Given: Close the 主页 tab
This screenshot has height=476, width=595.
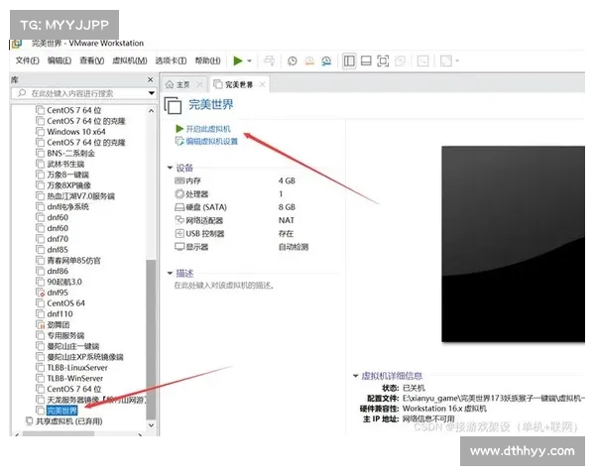Looking at the screenshot, I should [199, 84].
